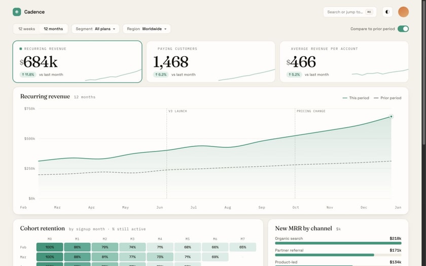This screenshot has width=426, height=266.
Task: Click the Organic search $218k value
Action: pyautogui.click(x=395, y=238)
